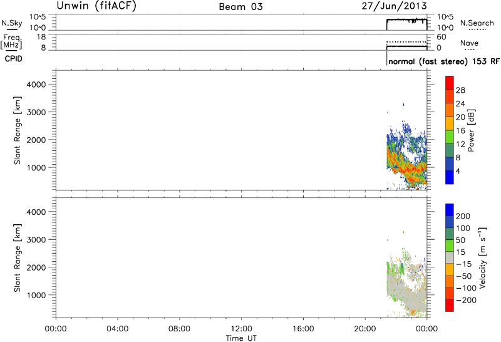Viewport: 501px width, 342px height.
Task: Click the 'CPID' label
Action: click(x=13, y=59)
